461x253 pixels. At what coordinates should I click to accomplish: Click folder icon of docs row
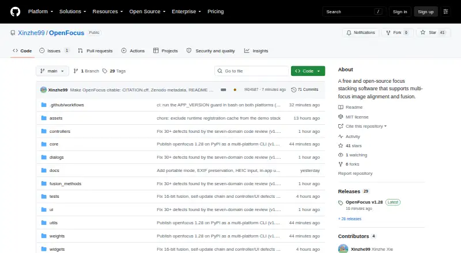tap(44, 170)
